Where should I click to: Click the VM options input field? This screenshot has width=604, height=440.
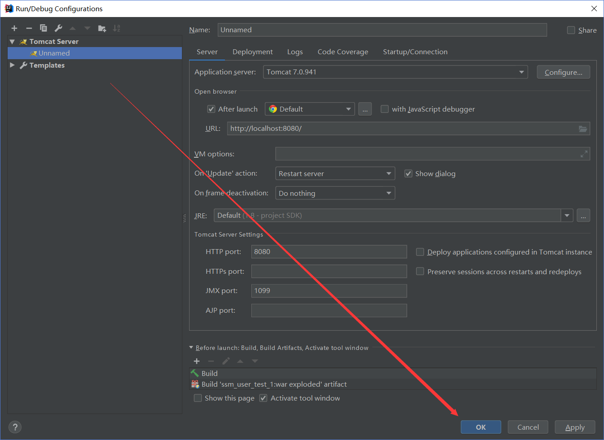click(432, 154)
